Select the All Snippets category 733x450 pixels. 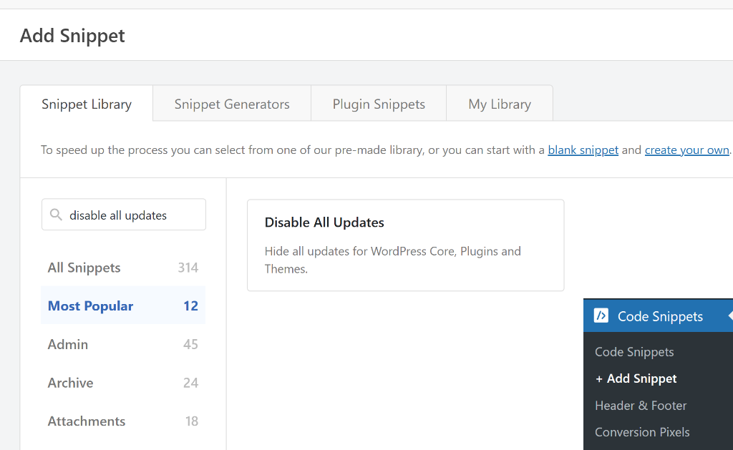tap(84, 268)
